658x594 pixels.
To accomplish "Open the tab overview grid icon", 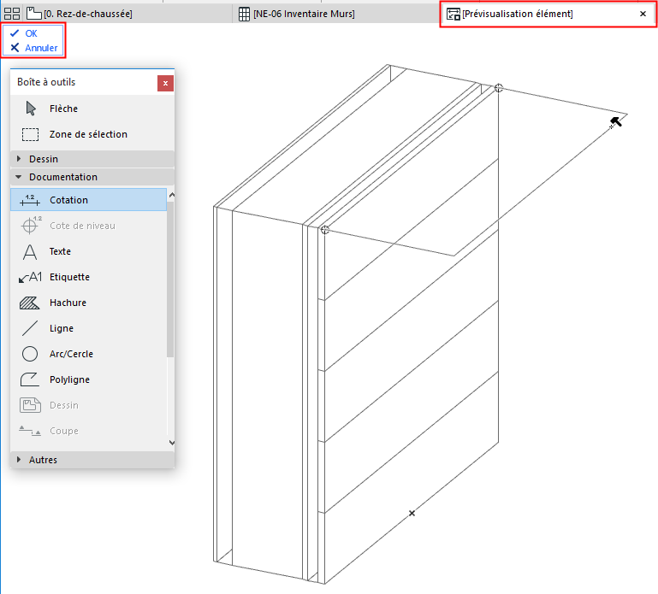I will (x=12, y=14).
